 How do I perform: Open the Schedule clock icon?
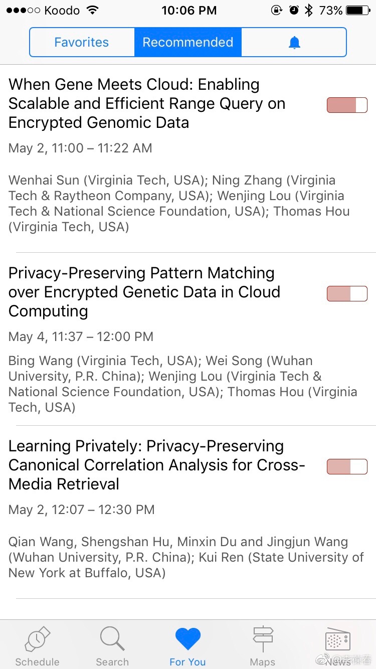37,640
